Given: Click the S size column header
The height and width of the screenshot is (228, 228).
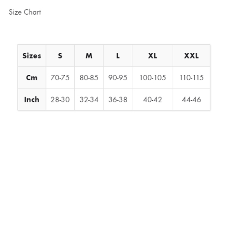Looking at the screenshot, I should (60, 56).
